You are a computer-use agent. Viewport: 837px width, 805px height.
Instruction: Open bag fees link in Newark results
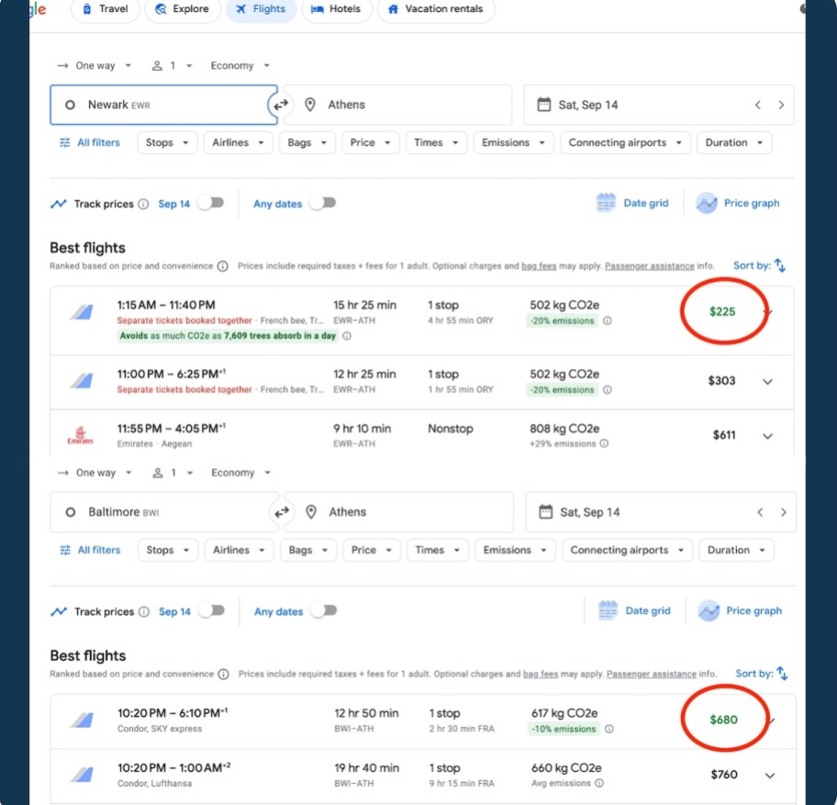click(539, 266)
